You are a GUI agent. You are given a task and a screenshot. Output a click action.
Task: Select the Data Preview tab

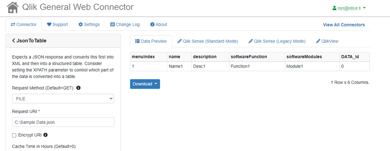pyautogui.click(x=151, y=41)
